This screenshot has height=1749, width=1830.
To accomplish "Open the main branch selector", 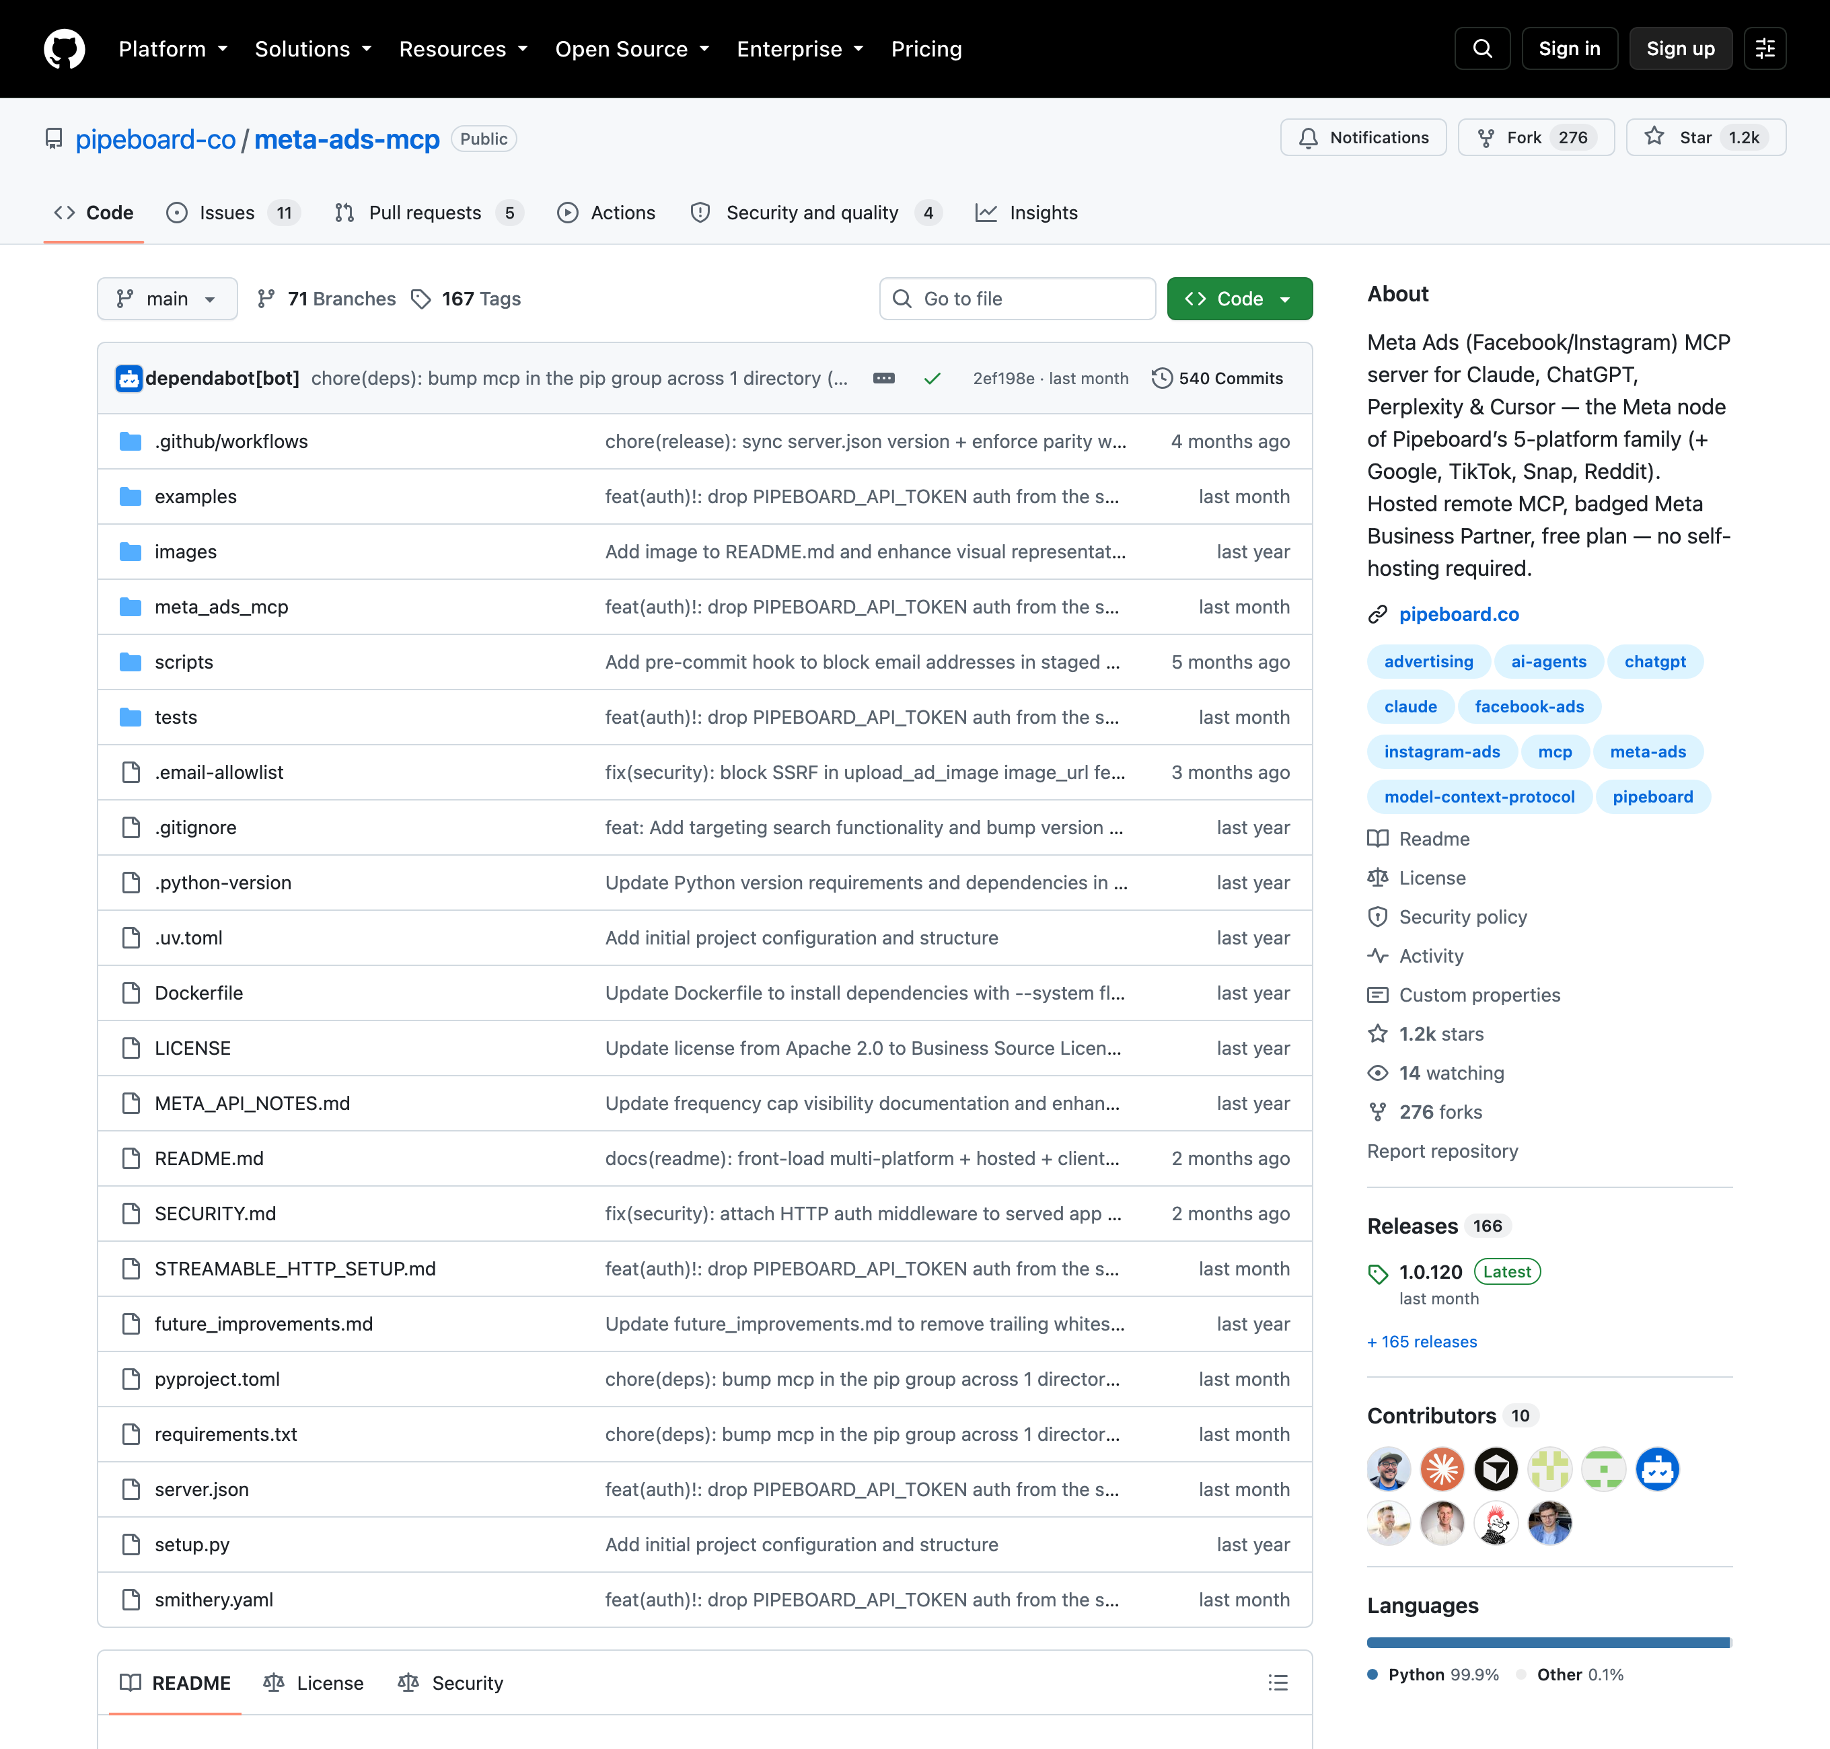I will point(168,299).
